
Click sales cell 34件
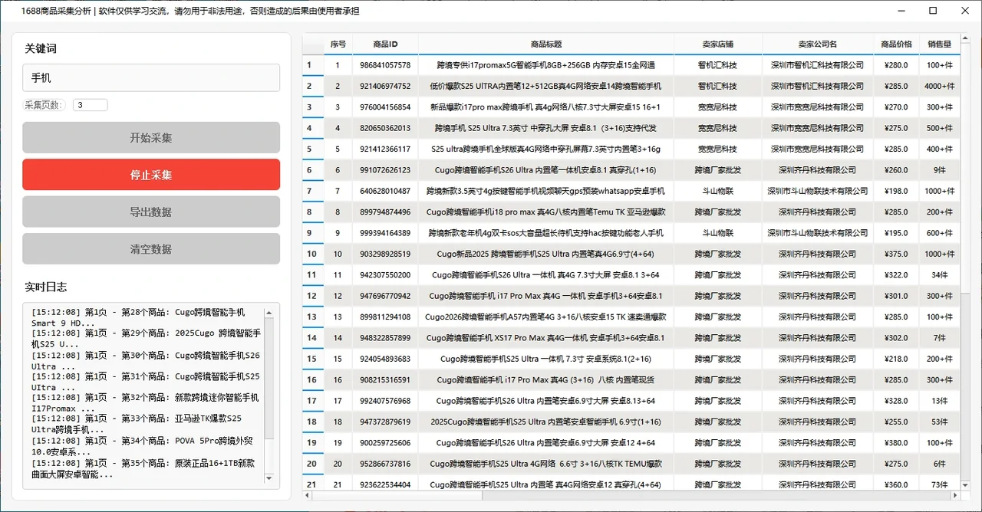940,274
